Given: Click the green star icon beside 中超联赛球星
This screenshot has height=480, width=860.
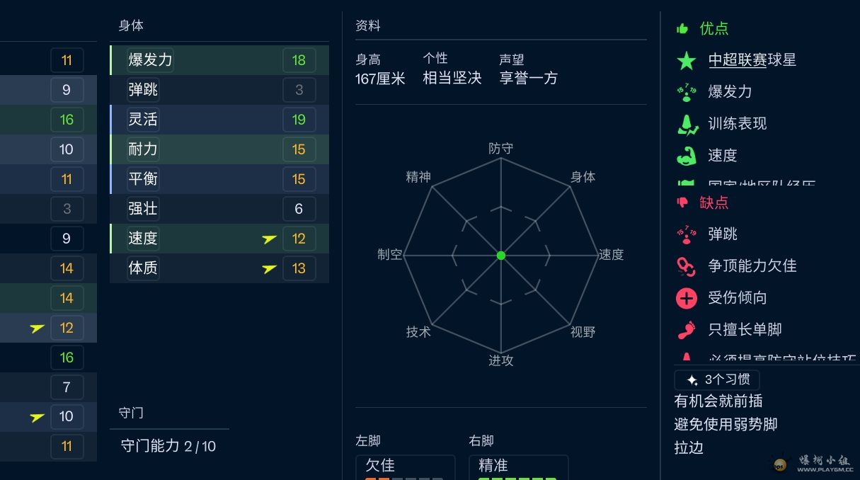Looking at the screenshot, I should (687, 60).
